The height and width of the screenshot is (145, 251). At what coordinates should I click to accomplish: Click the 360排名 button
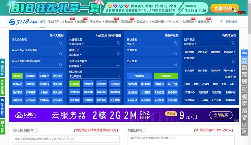[x=31, y=84]
